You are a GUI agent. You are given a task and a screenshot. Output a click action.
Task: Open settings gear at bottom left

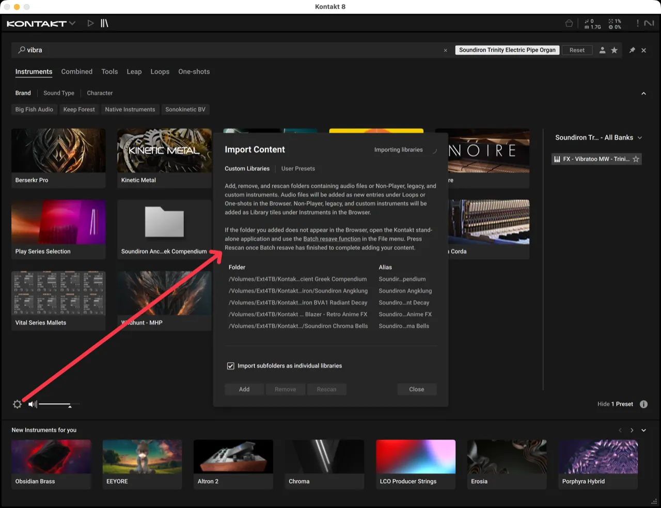tap(17, 404)
